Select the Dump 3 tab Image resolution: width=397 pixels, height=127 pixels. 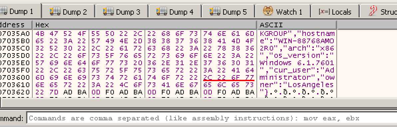(122, 12)
